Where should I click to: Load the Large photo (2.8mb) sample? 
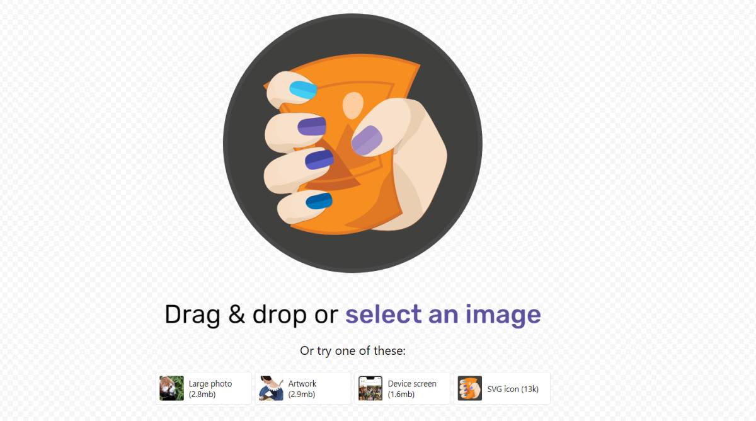[x=203, y=388]
